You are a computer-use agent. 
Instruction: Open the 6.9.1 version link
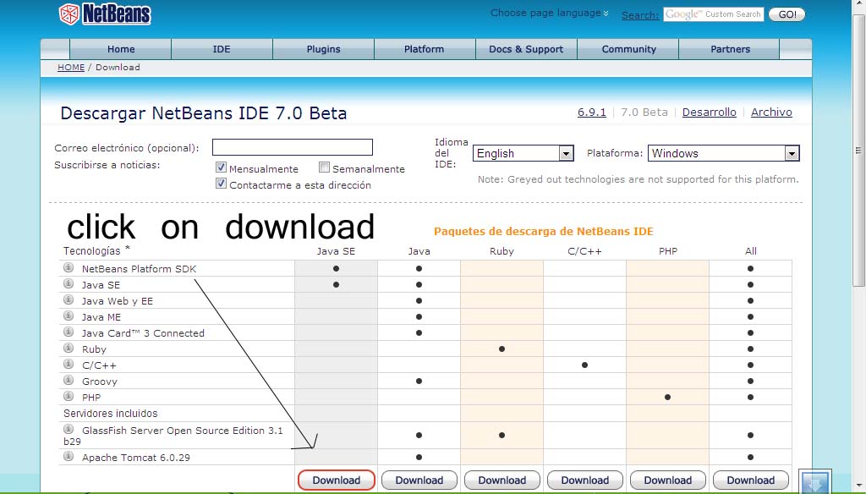point(592,113)
